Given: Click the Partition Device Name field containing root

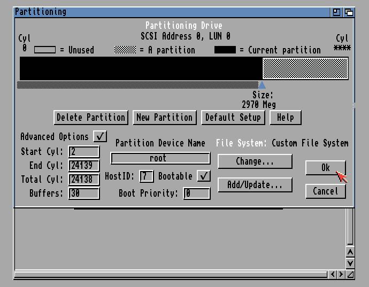Looking at the screenshot, I should click(160, 158).
